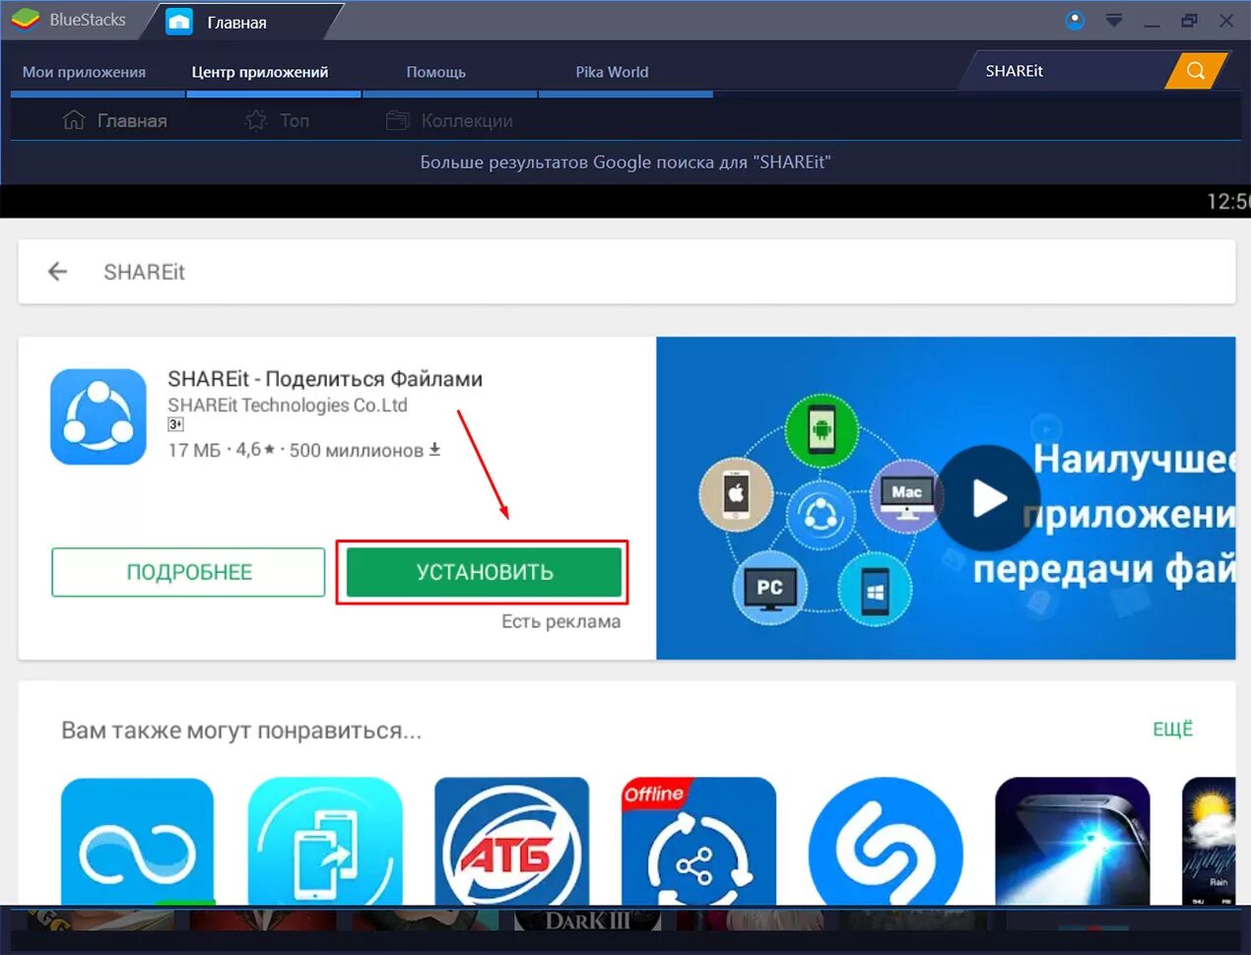Click the SHAREit query text in search bar
The height and width of the screenshot is (955, 1251).
click(x=144, y=272)
